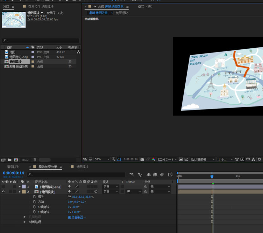Create new folder in project panel
Image resolution: width=263 pixels, height=233 pixels.
tap(10, 160)
